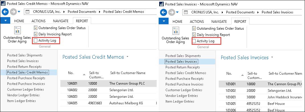Screen dimensions: 305x112
Task: Switch to ACTIONS tab in Credit Memos window
Action: (x=38, y=21)
